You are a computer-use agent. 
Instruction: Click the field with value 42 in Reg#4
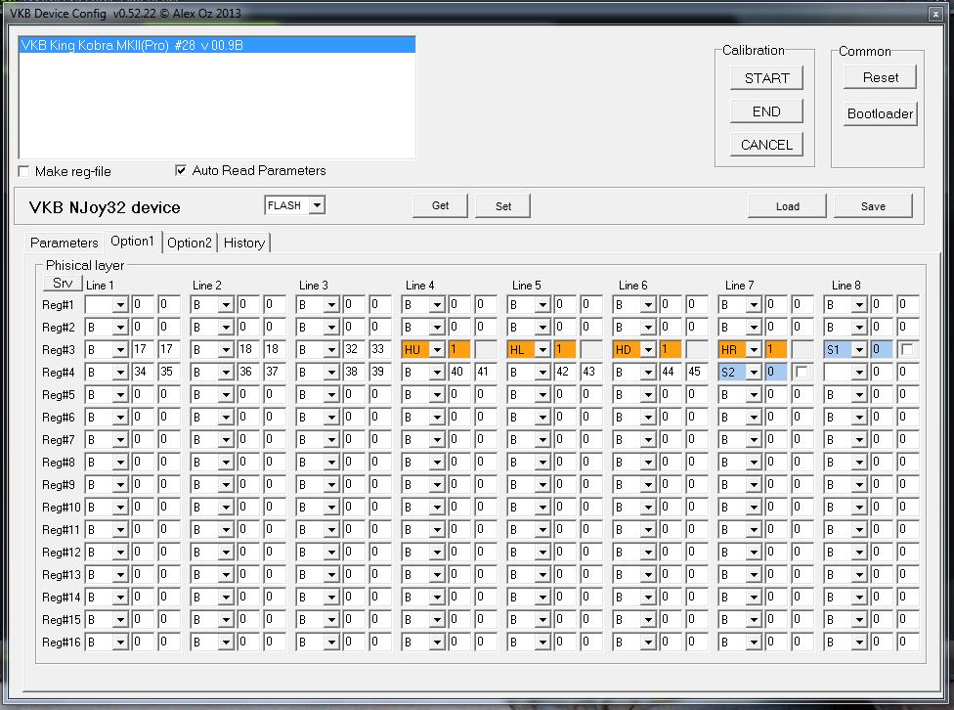click(x=565, y=372)
